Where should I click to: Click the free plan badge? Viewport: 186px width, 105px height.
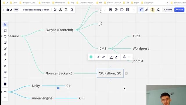point(16,10)
